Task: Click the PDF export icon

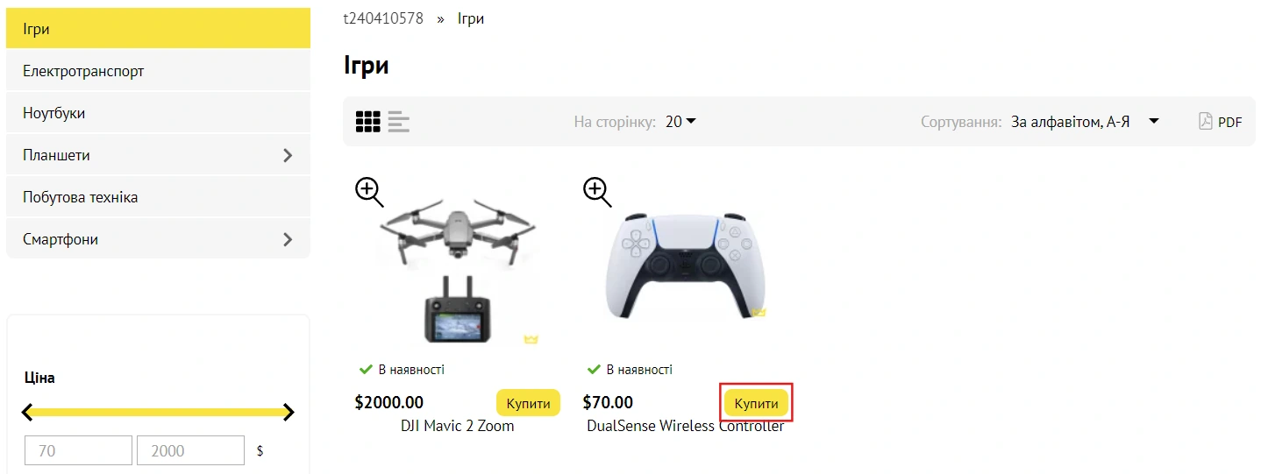Action: click(1206, 122)
